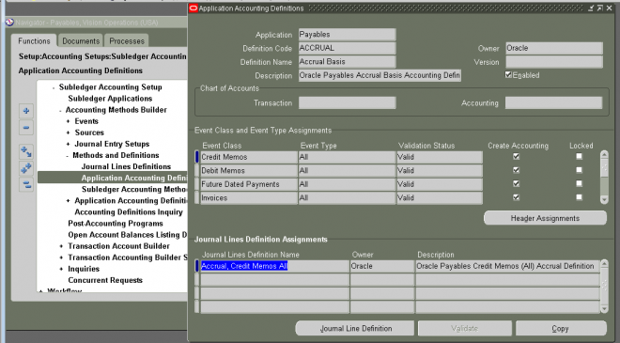
Task: Select Journal Lines Definitions in navigator
Action: (126, 166)
